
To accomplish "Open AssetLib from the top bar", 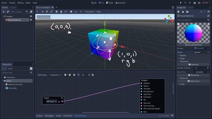I will point(120,3).
